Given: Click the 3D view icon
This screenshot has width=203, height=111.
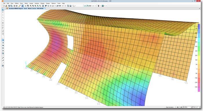Looking at the screenshot, I should pos(57,6).
